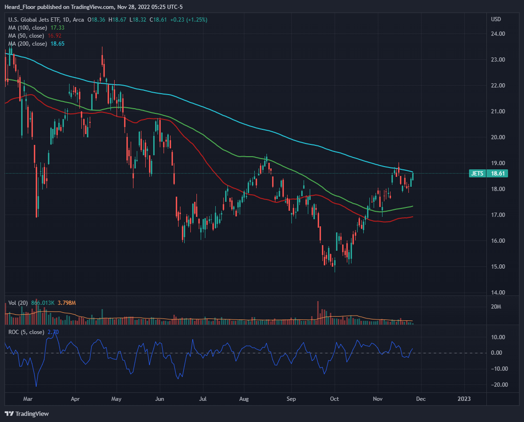
Task: Click the 18.65 MA 200 value
Action: point(57,44)
